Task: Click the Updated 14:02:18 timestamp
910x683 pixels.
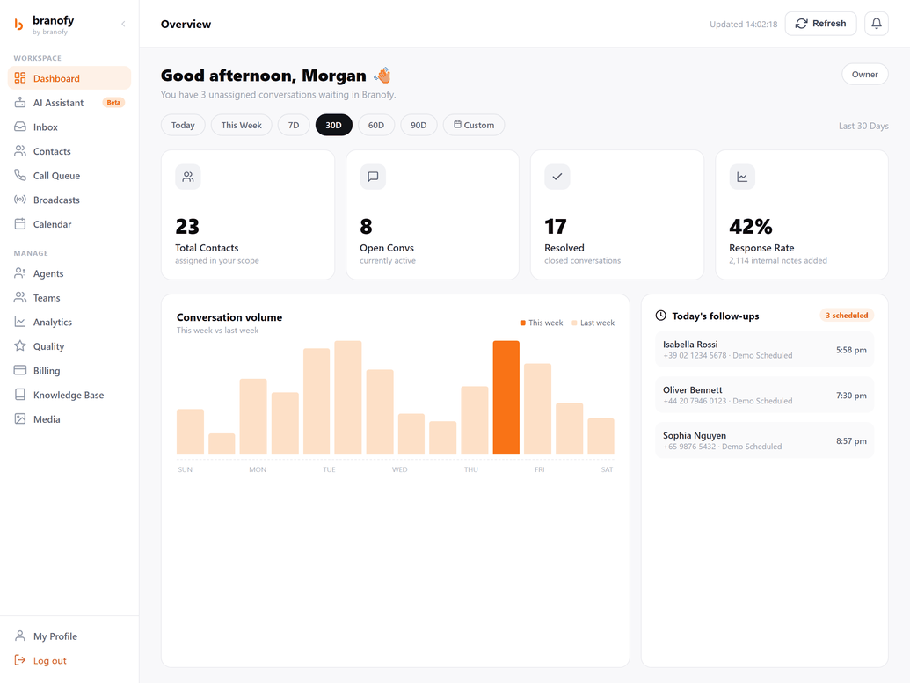Action: click(744, 25)
